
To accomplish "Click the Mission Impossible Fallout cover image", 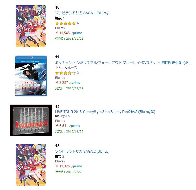I will pyautogui.click(x=31, y=76).
